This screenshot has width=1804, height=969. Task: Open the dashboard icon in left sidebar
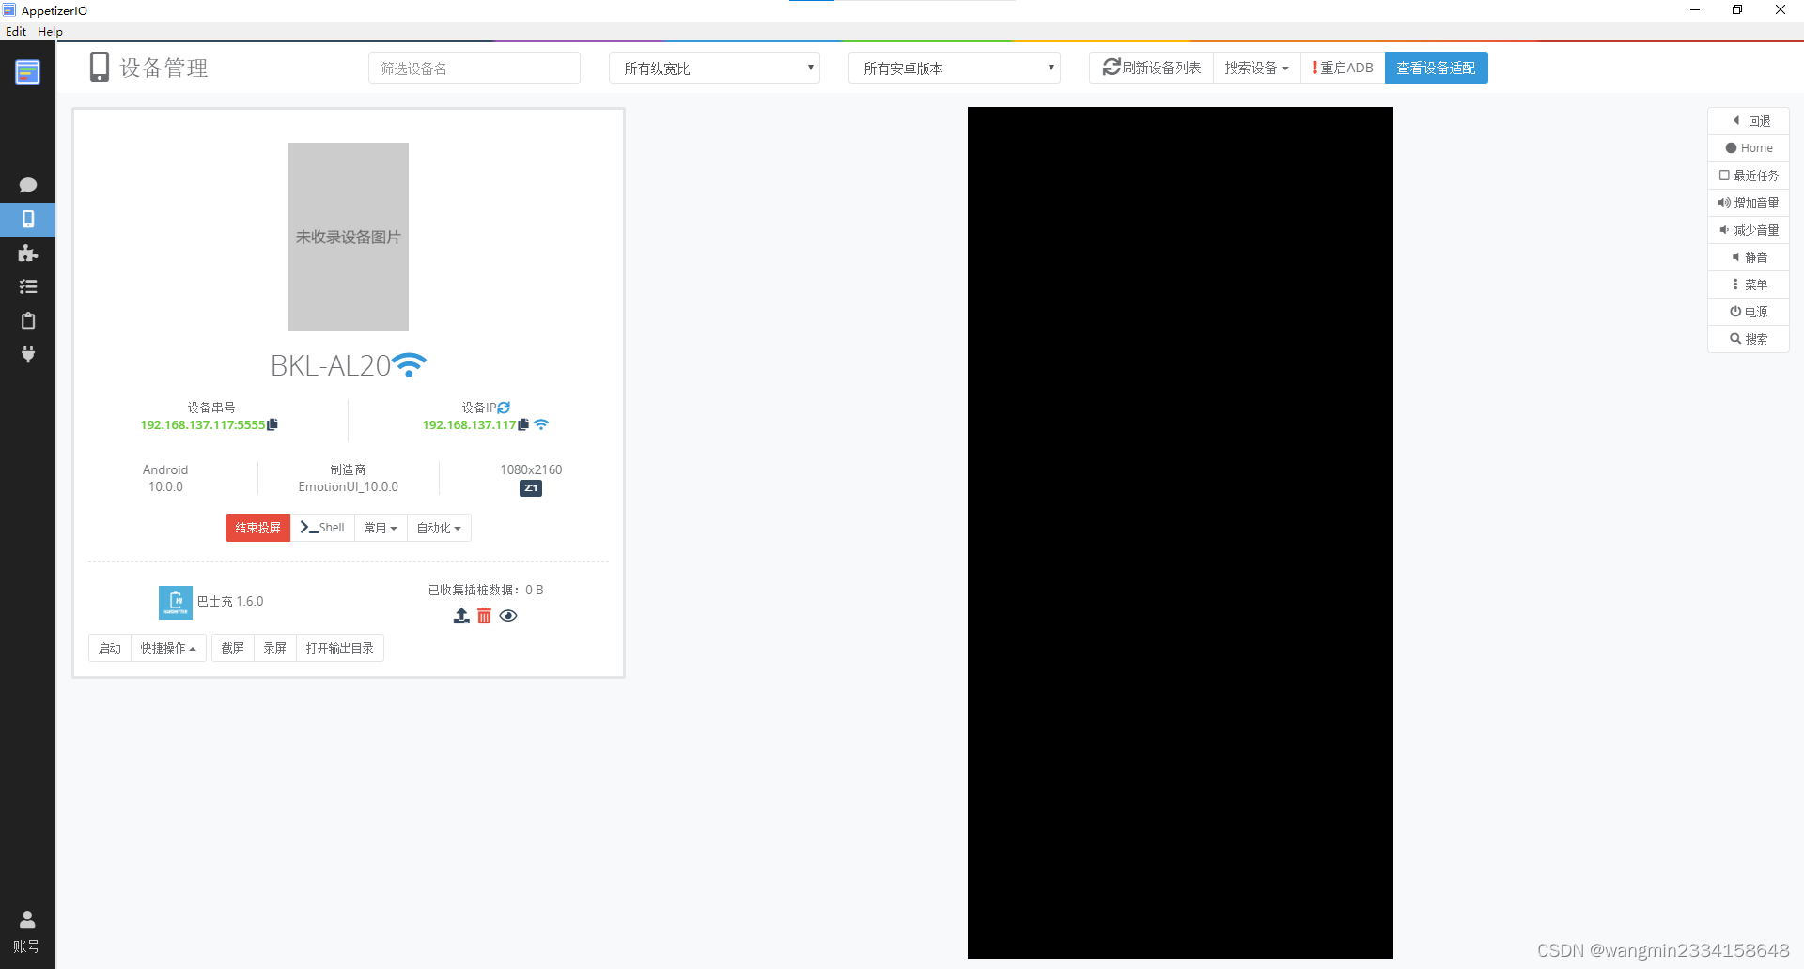(27, 71)
